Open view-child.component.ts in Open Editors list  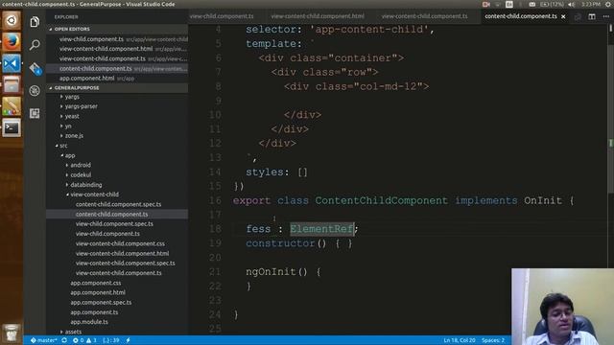(x=117, y=39)
